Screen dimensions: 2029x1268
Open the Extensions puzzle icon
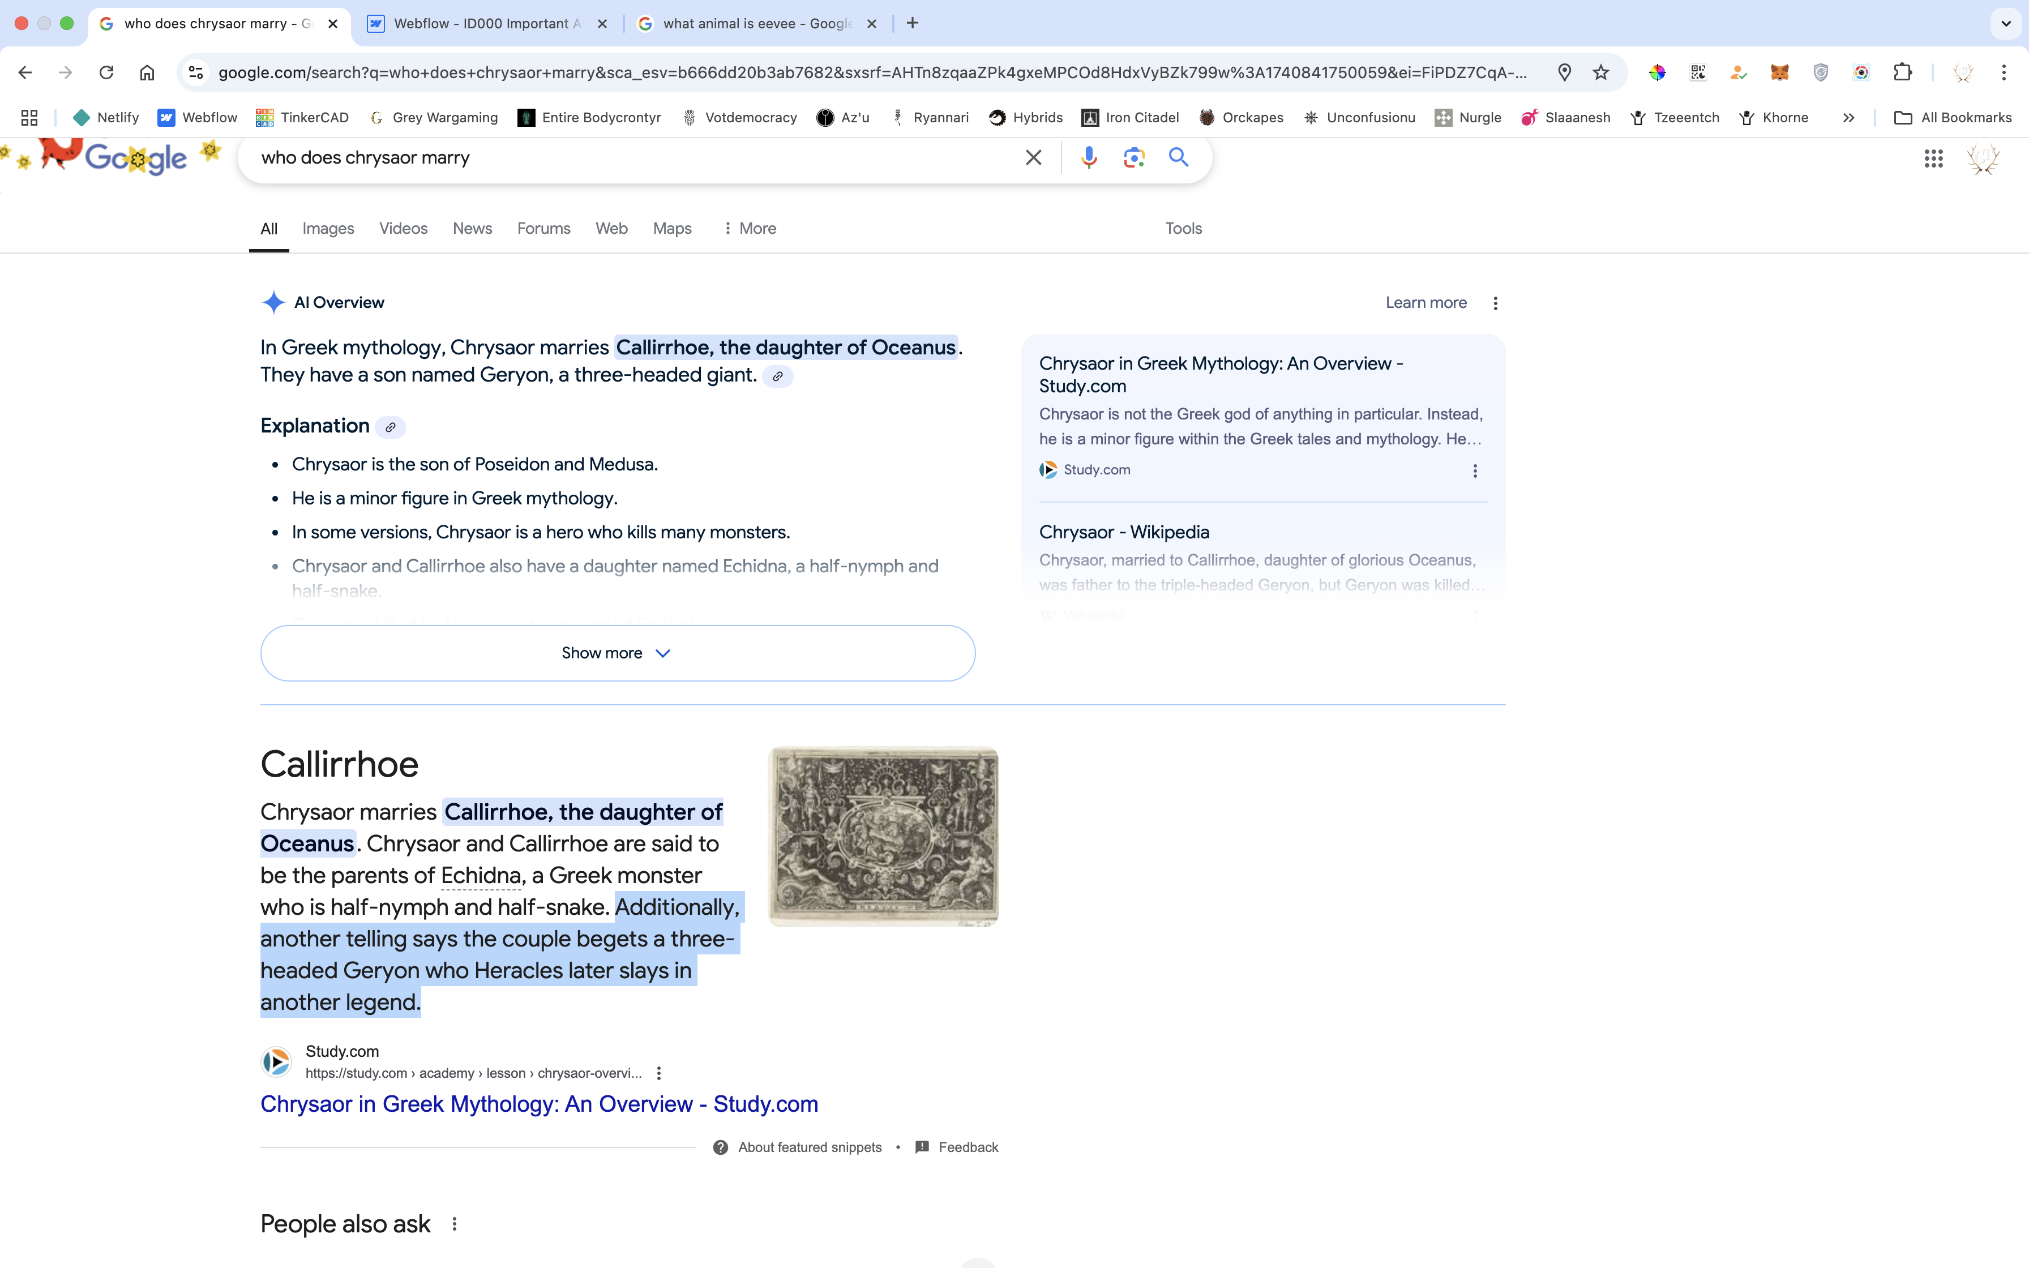(1902, 73)
